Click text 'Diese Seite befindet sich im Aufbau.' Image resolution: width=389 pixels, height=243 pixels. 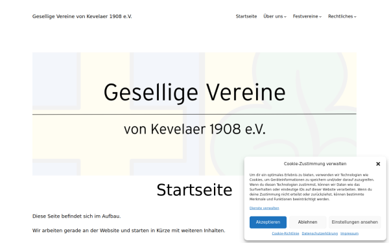[x=77, y=216]
